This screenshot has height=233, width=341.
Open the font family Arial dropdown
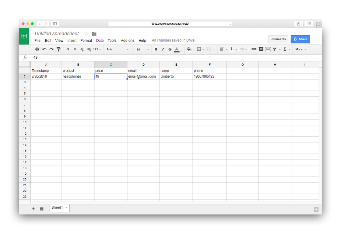click(x=117, y=50)
